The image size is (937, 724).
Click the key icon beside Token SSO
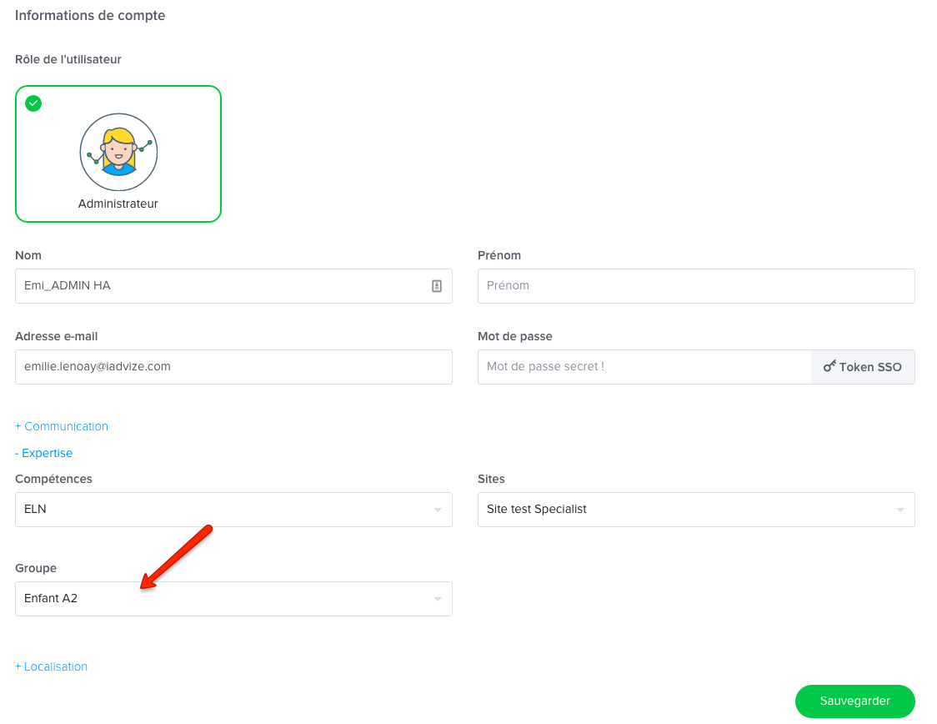(829, 366)
